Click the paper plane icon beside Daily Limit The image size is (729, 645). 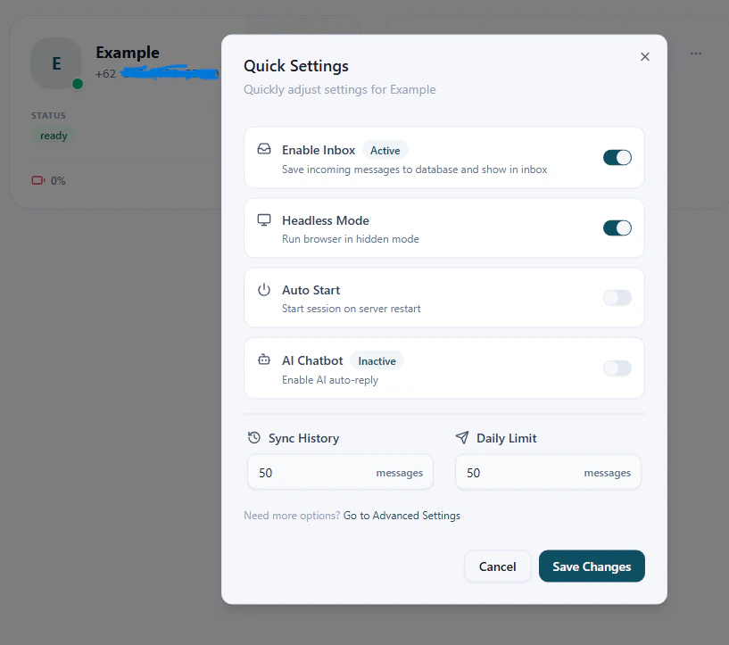click(462, 438)
